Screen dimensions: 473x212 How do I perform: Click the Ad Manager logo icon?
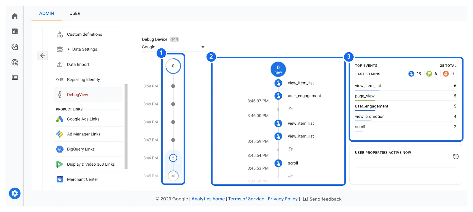click(x=60, y=134)
